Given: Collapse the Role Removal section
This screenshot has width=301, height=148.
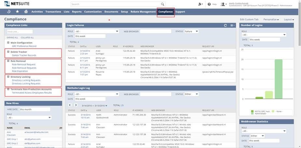Looking at the screenshot, I should (x=8, y=61).
